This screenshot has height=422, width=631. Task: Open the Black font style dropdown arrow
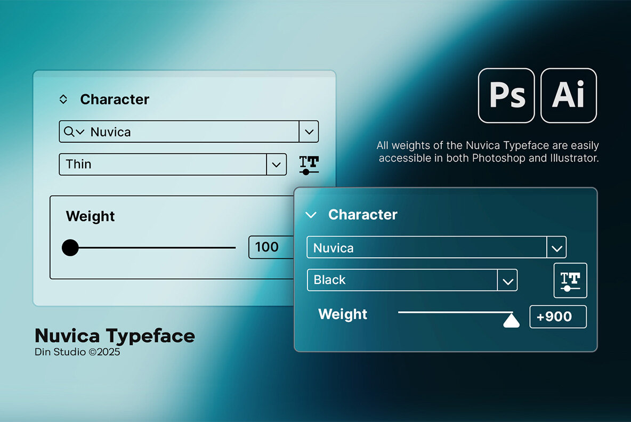(507, 280)
